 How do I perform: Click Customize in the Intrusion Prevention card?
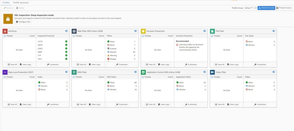(191, 64)
